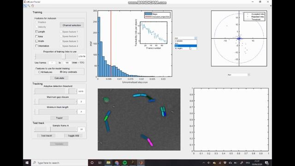Screen dimensions: 295x166
Task: Click the Test track! button
Action: (x=47, y=136)
